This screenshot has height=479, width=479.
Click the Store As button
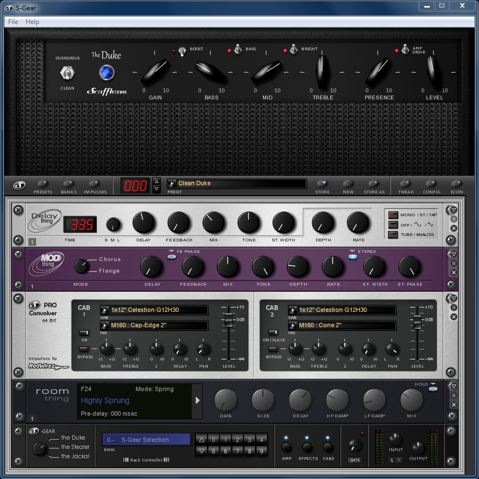click(373, 184)
